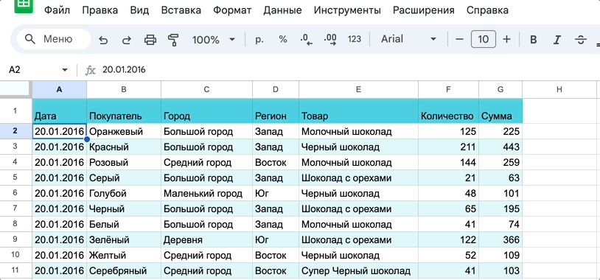Open the Вид menu
This screenshot has width=600, height=280.
[139, 10]
